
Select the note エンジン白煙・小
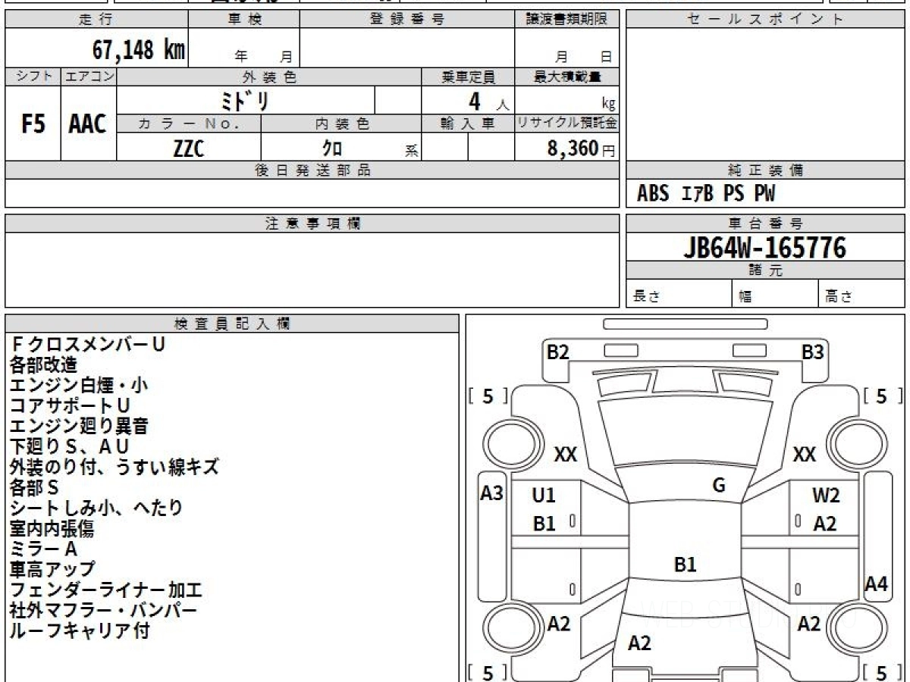(x=79, y=385)
